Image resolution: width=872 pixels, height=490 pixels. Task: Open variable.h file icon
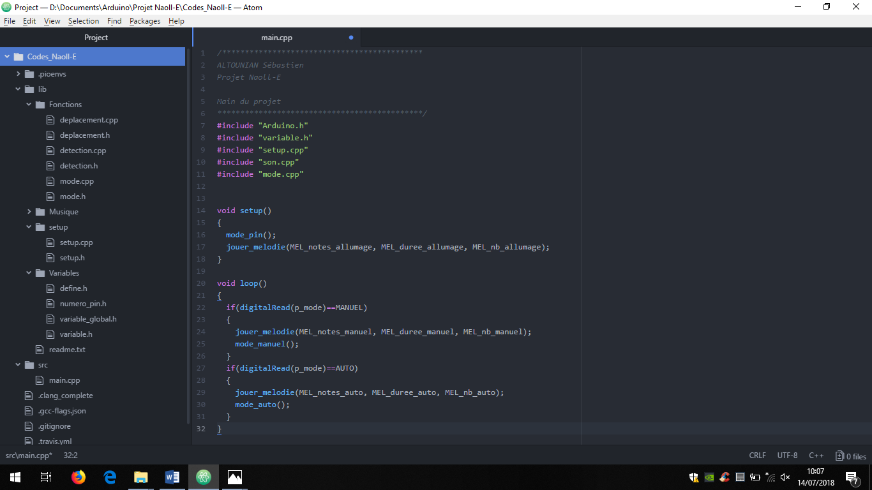(51, 334)
